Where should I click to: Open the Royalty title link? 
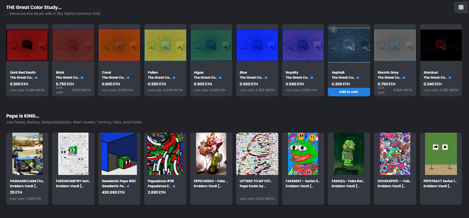292,72
